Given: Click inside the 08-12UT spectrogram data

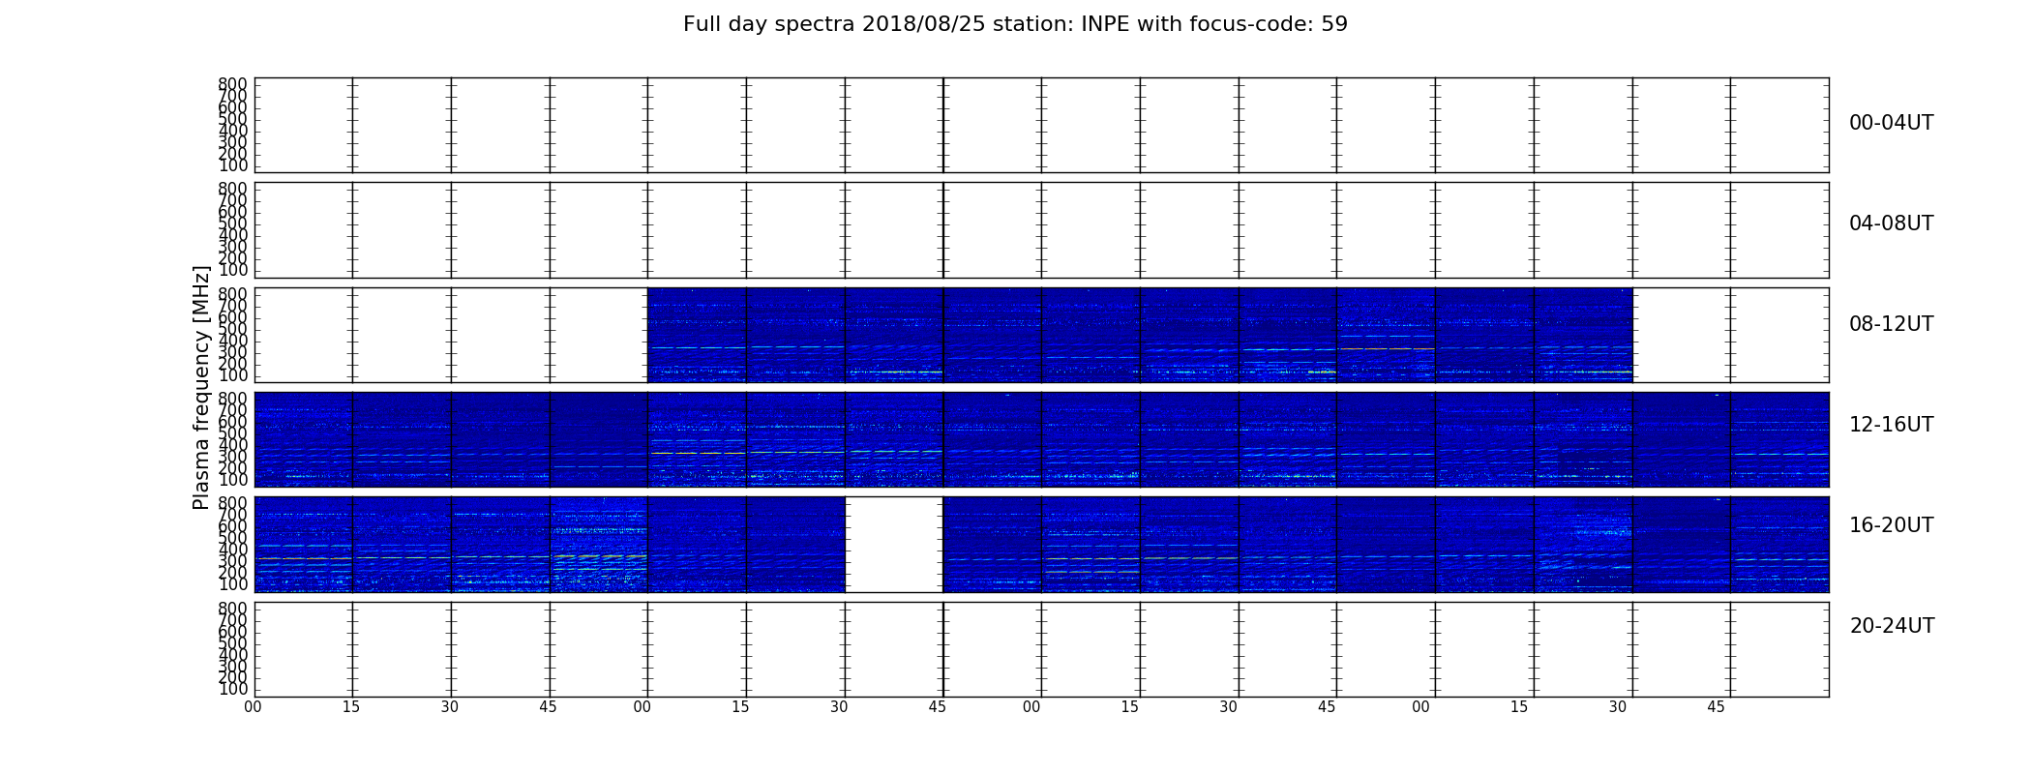Looking at the screenshot, I should (1140, 335).
